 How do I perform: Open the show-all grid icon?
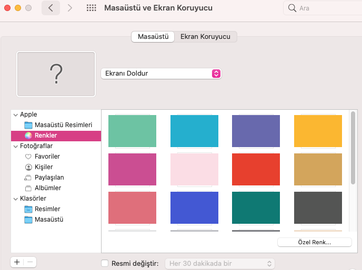pyautogui.click(x=91, y=8)
